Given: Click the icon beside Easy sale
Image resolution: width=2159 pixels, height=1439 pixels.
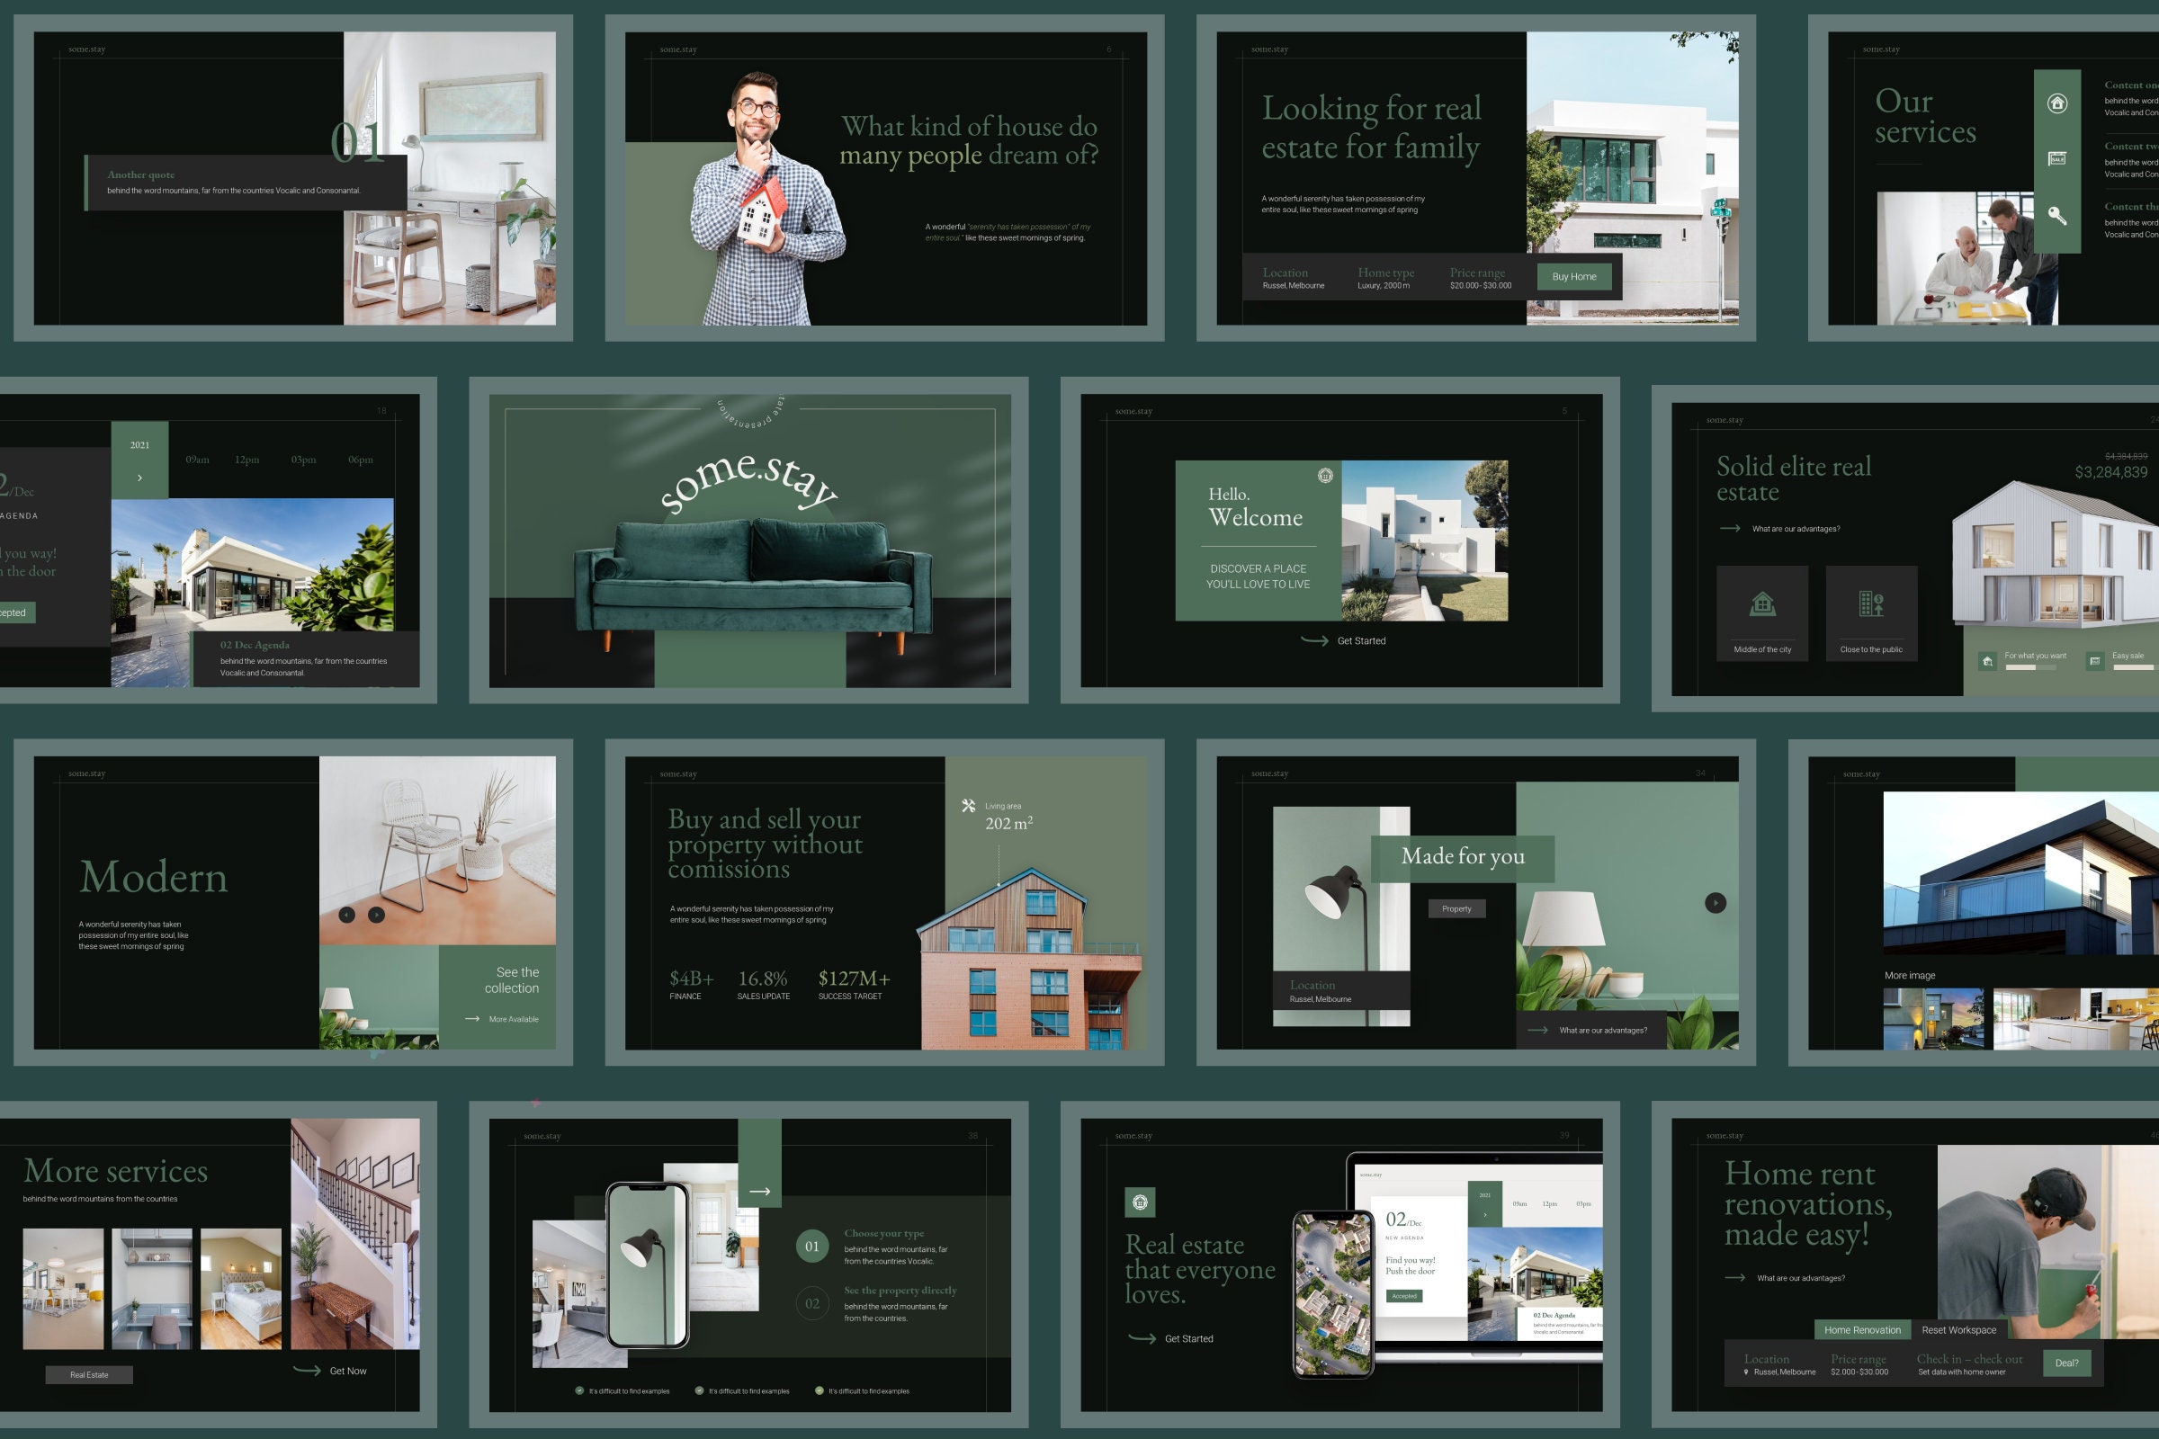Looking at the screenshot, I should pyautogui.click(x=2095, y=661).
